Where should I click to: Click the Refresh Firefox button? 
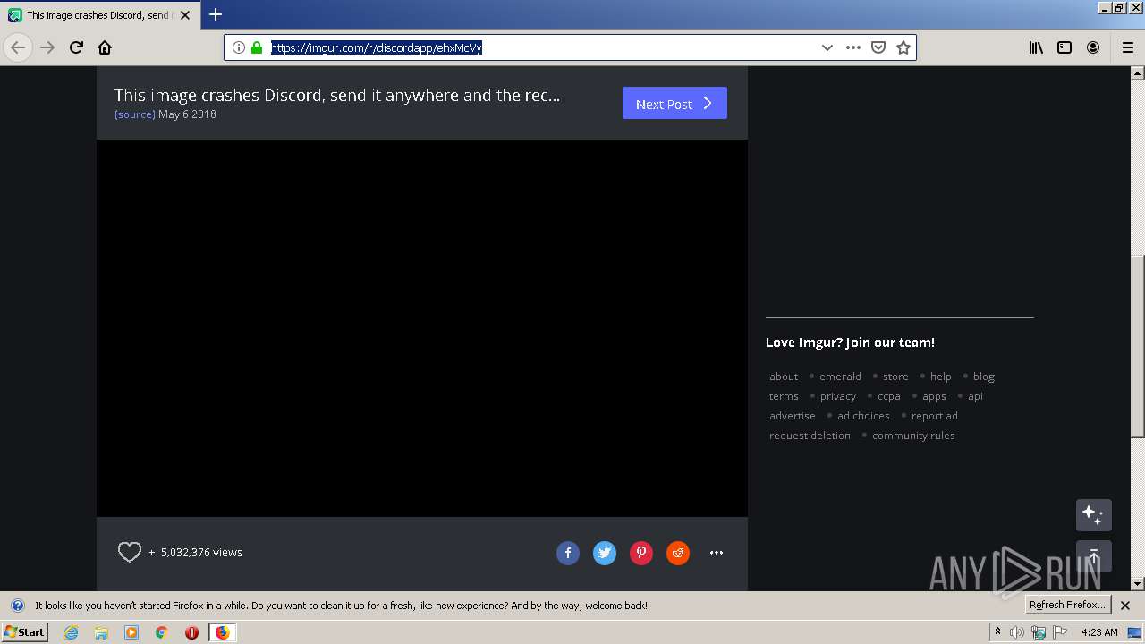[1067, 605]
